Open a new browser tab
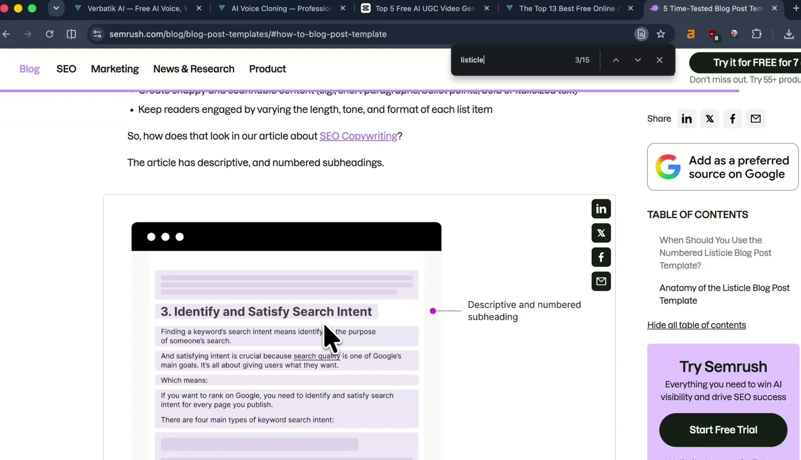 point(795,8)
